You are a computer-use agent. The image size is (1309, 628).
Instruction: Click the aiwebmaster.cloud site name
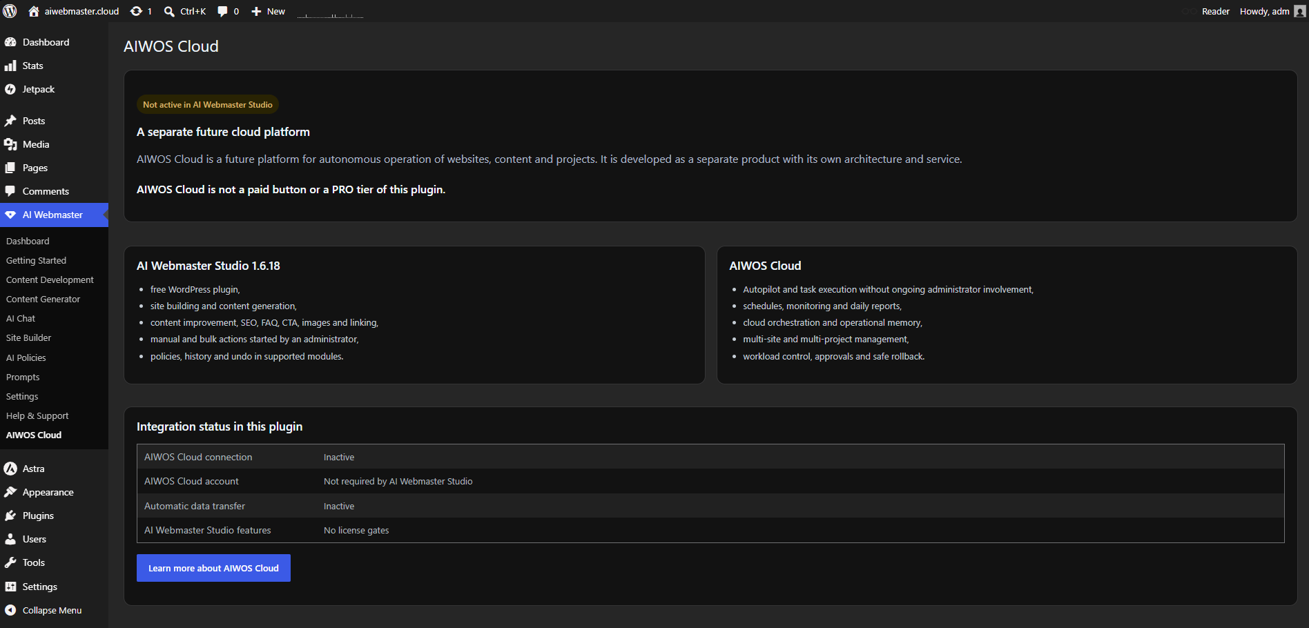(x=81, y=11)
